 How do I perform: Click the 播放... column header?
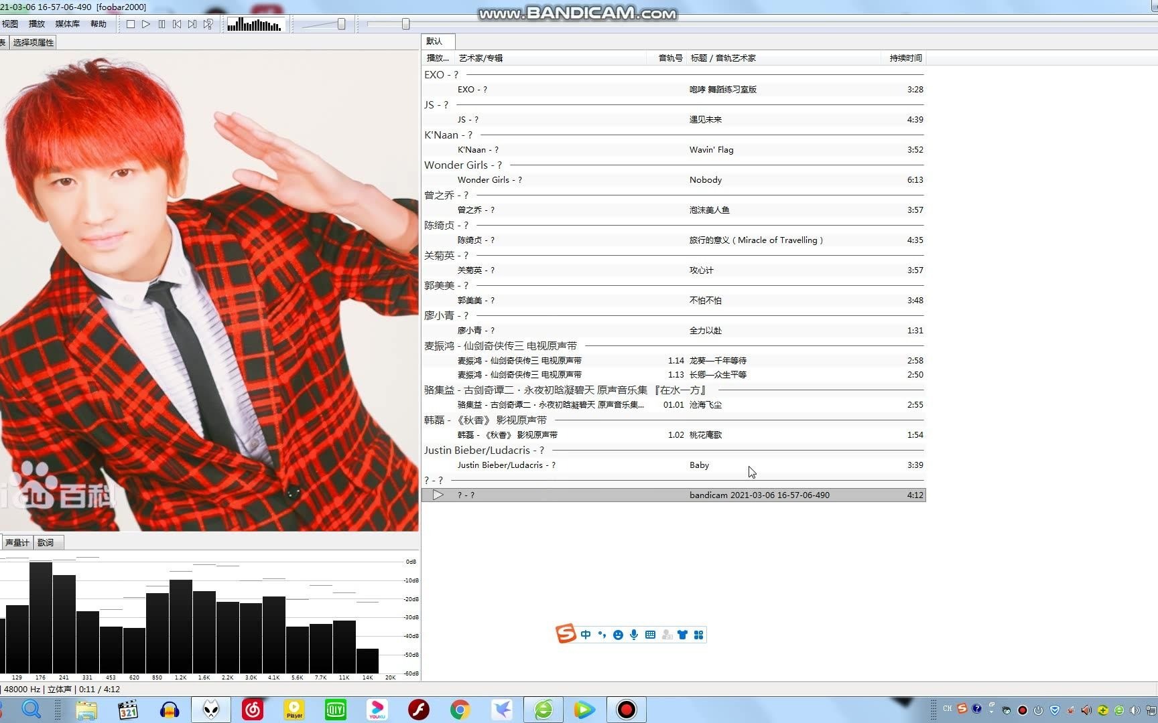coord(438,58)
